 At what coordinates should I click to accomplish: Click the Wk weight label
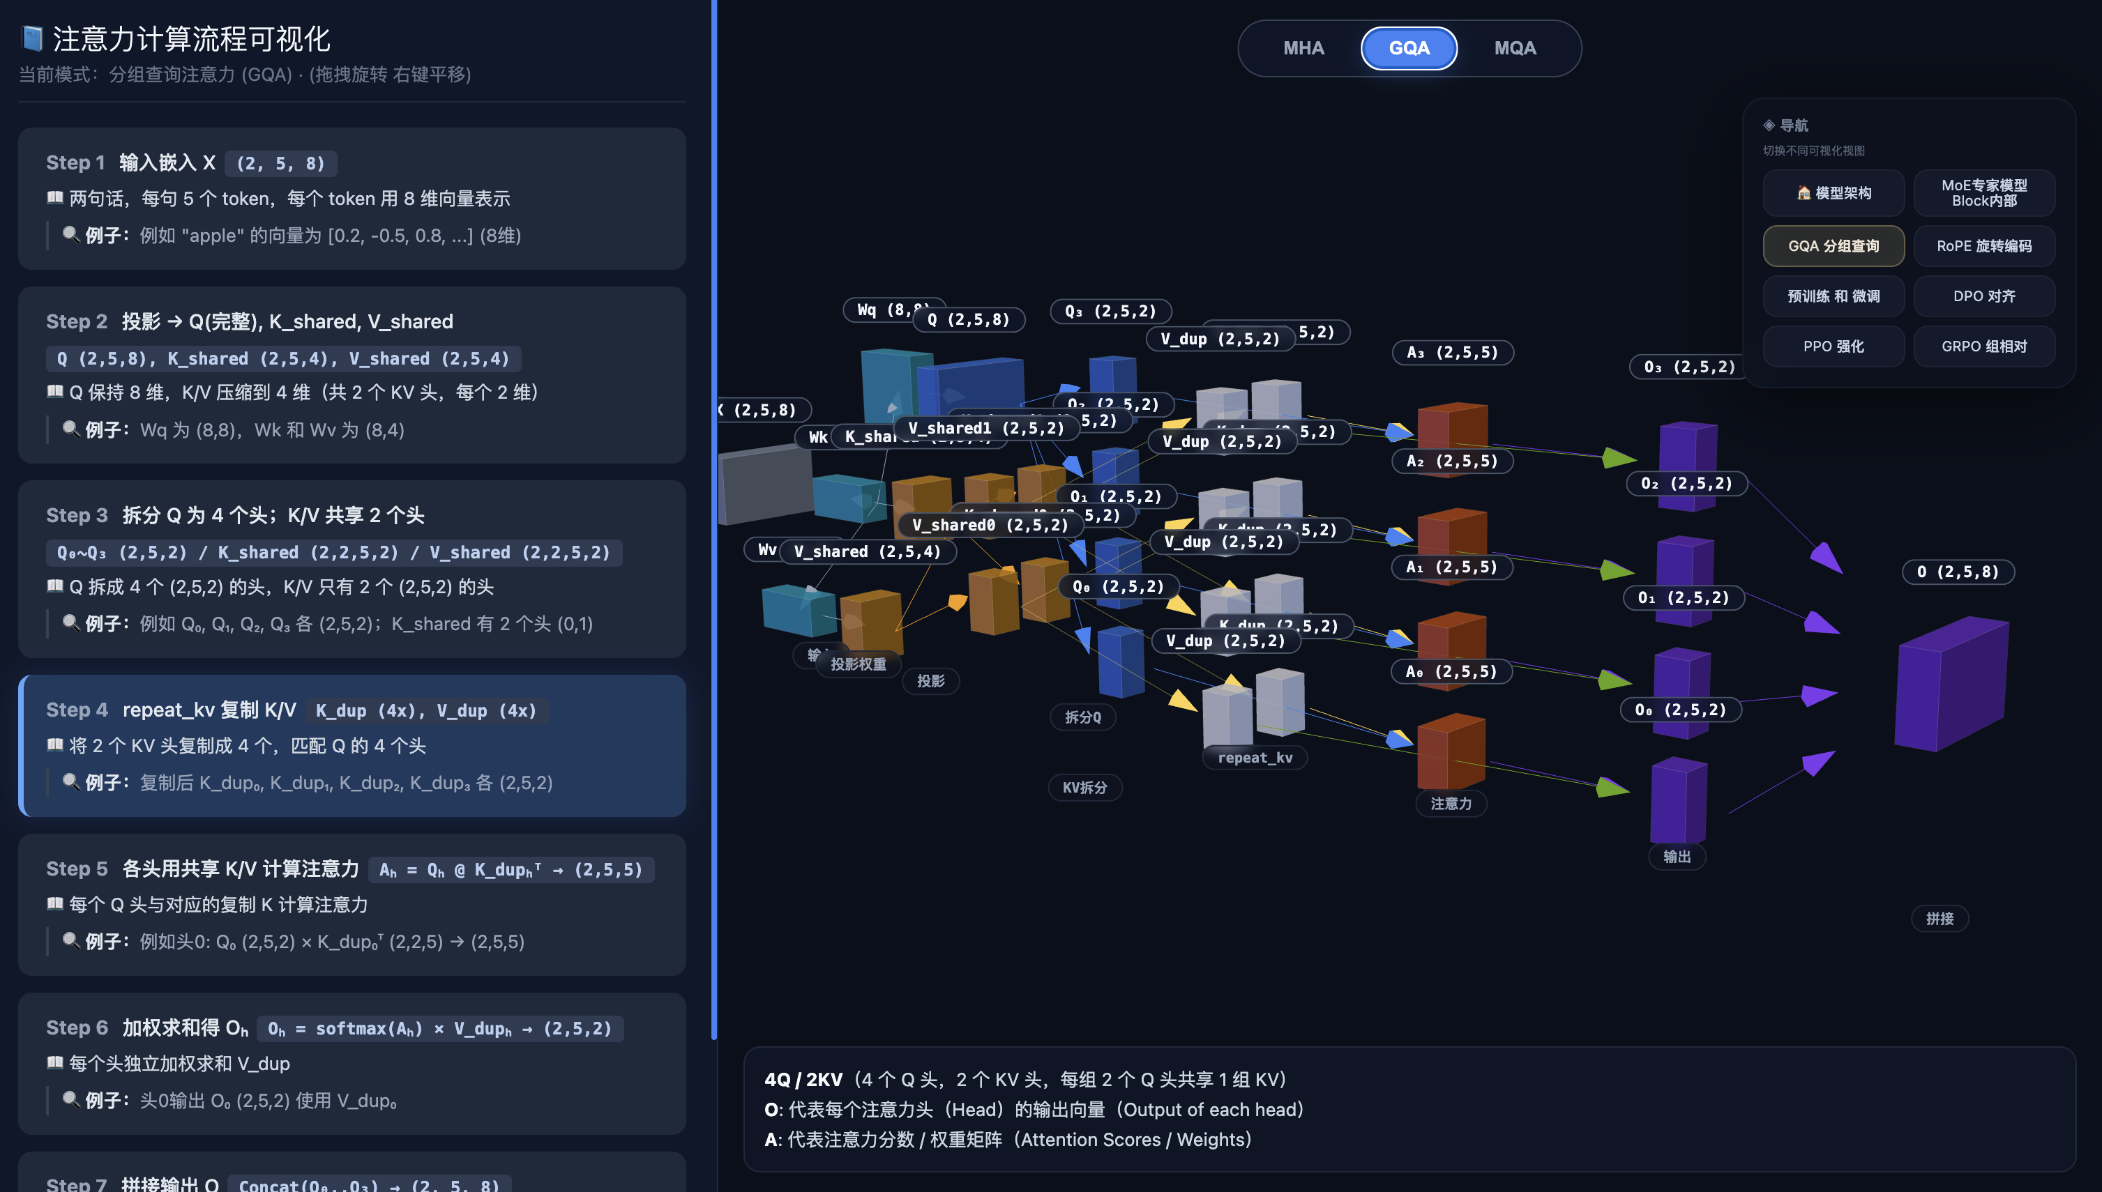pyautogui.click(x=817, y=437)
